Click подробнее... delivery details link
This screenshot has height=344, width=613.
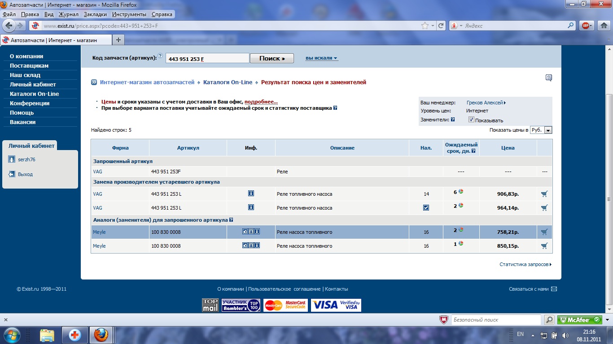click(261, 102)
